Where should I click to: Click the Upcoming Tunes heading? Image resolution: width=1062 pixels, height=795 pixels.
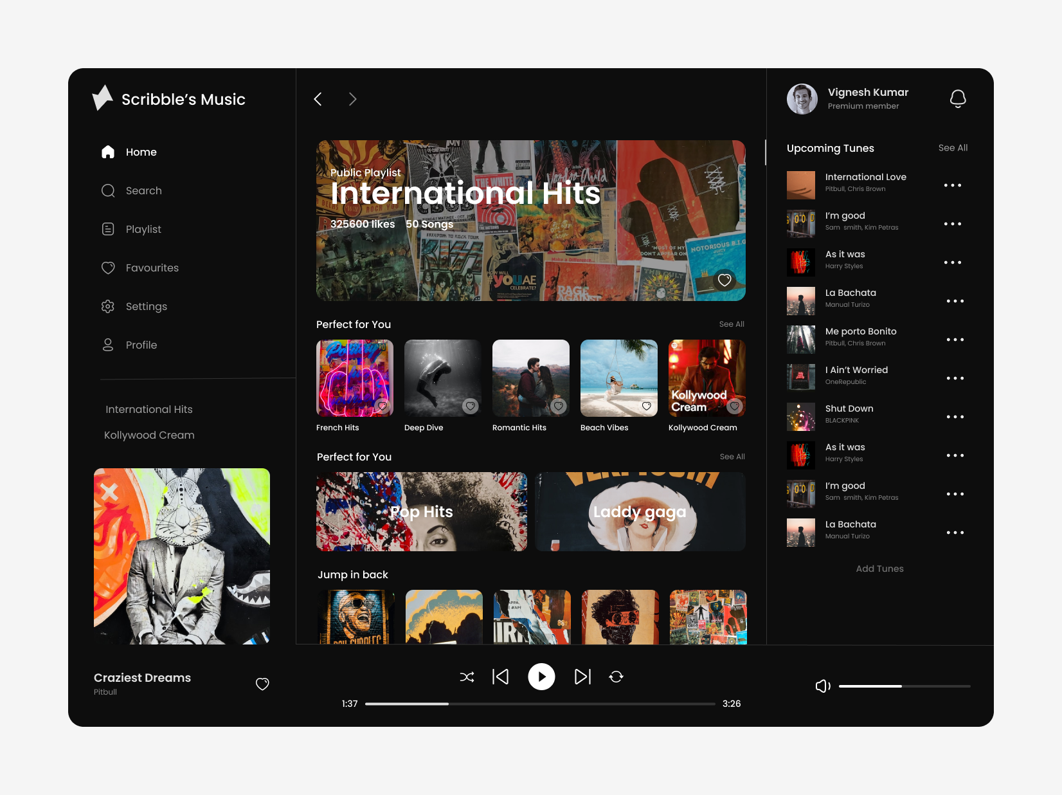[x=831, y=149]
